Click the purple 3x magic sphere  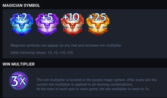[19, 81]
